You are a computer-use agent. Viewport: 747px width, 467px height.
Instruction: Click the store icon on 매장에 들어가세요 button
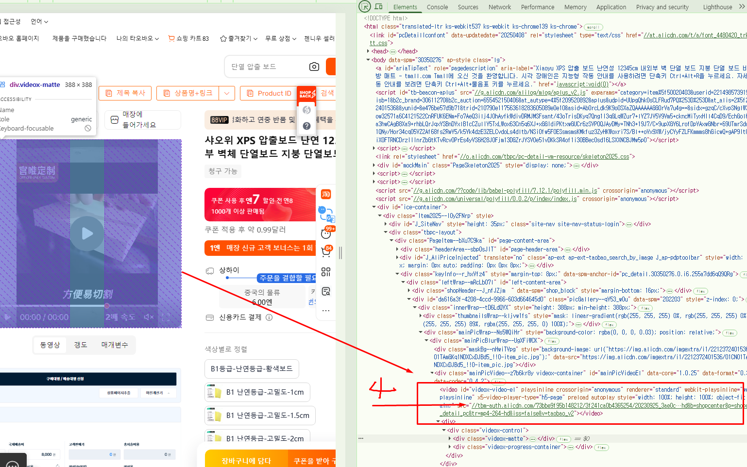[115, 120]
